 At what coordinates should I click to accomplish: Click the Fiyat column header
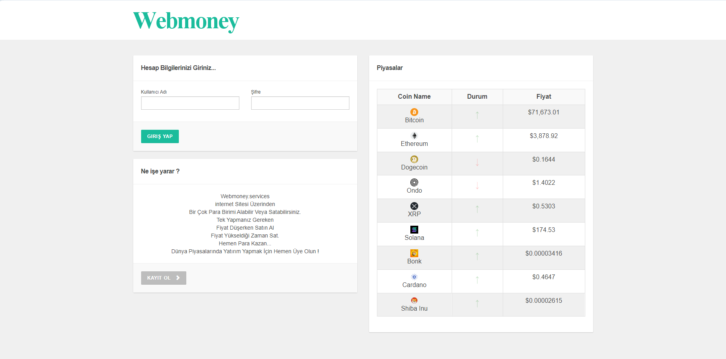pyautogui.click(x=544, y=97)
